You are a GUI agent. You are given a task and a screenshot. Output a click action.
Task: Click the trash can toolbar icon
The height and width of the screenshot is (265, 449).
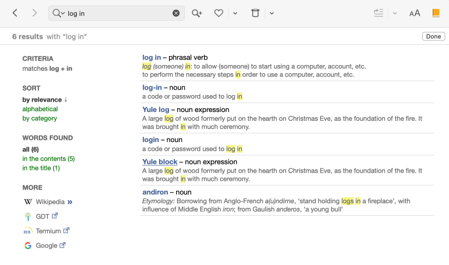[255, 13]
